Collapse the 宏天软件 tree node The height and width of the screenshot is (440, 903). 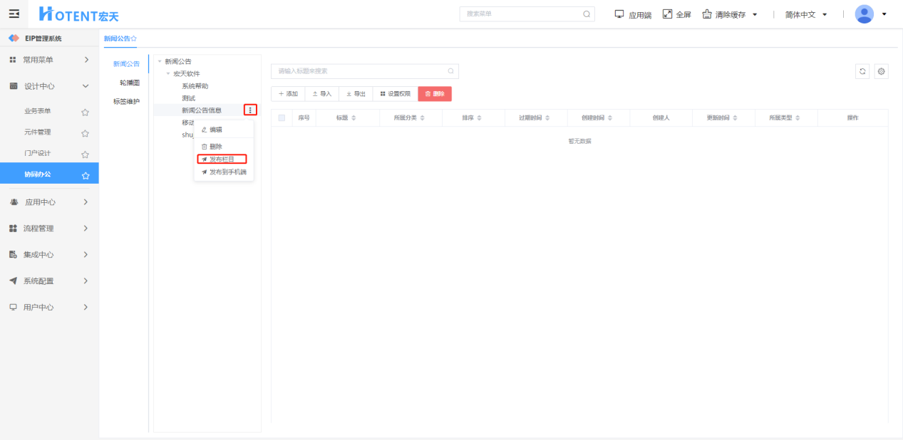click(168, 73)
